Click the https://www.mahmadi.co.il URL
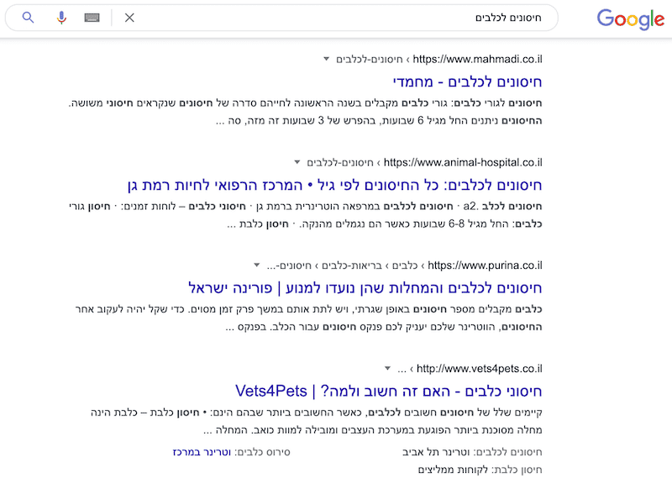 [477, 59]
